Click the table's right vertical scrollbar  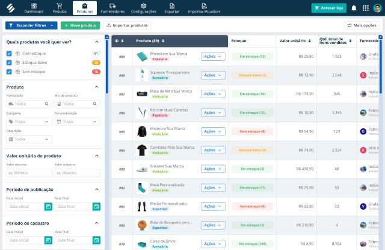[381, 67]
